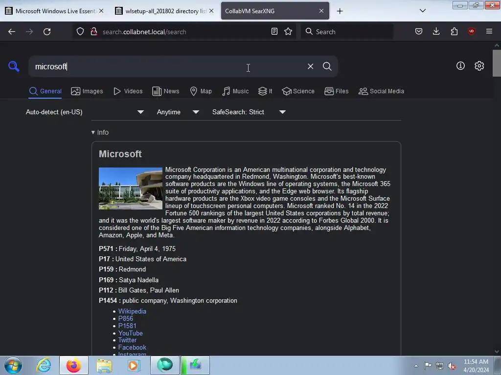Image resolution: width=501 pixels, height=375 pixels.
Task: Open the Anytime time range dropdown
Action: pyautogui.click(x=178, y=112)
